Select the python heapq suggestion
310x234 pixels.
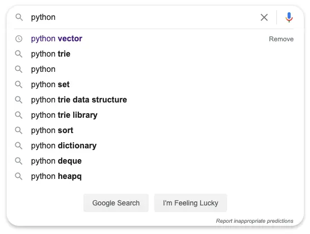coord(56,176)
